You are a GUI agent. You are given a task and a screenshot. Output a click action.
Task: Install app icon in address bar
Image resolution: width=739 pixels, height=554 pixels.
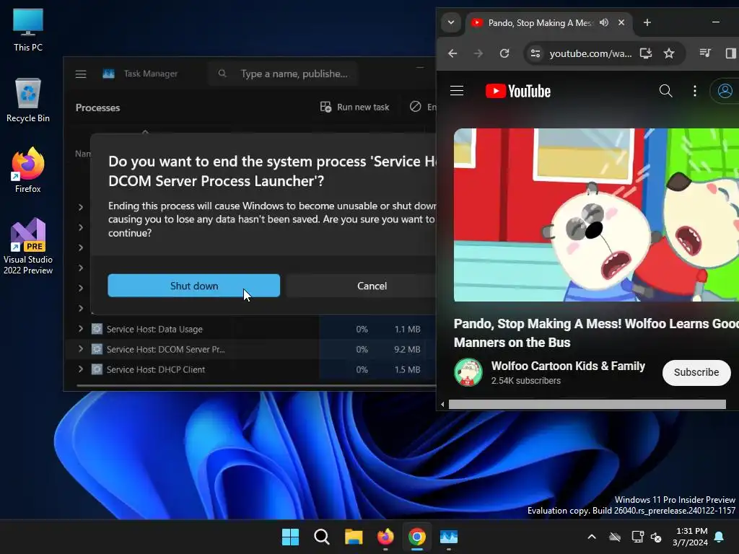[646, 53]
